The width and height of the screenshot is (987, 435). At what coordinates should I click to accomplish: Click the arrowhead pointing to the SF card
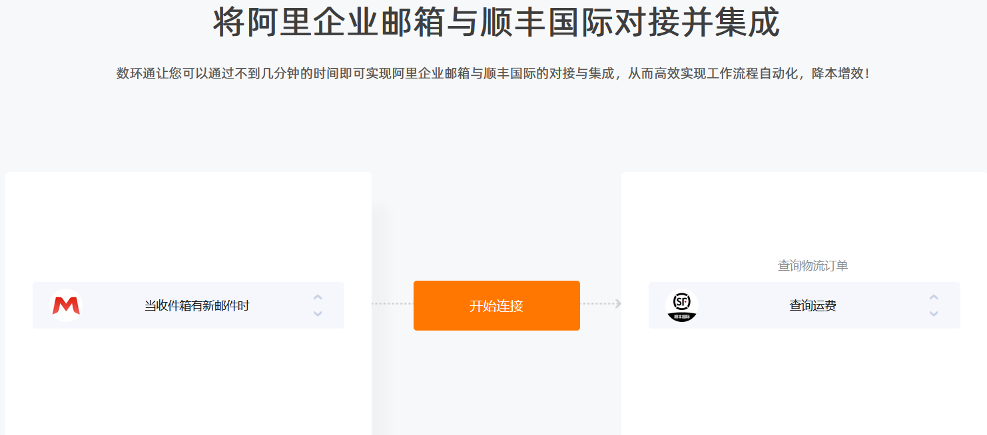(x=619, y=304)
